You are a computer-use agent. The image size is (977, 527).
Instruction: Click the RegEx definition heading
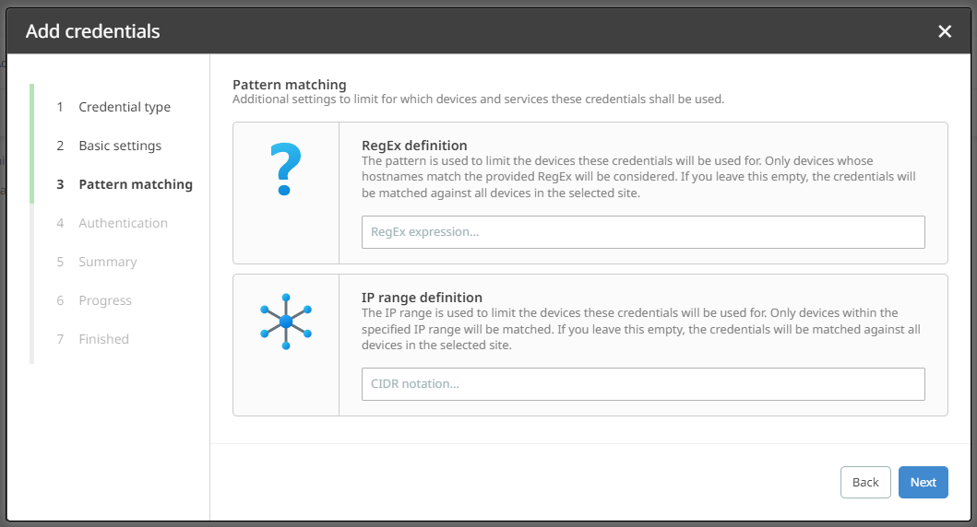pos(414,146)
